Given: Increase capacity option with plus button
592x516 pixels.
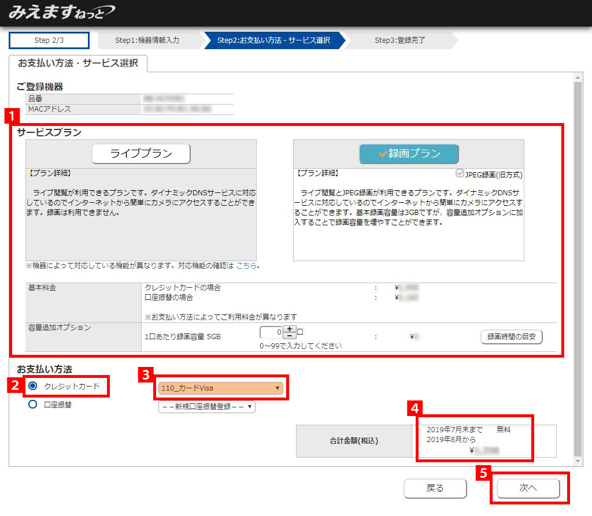Looking at the screenshot, I should [x=290, y=330].
